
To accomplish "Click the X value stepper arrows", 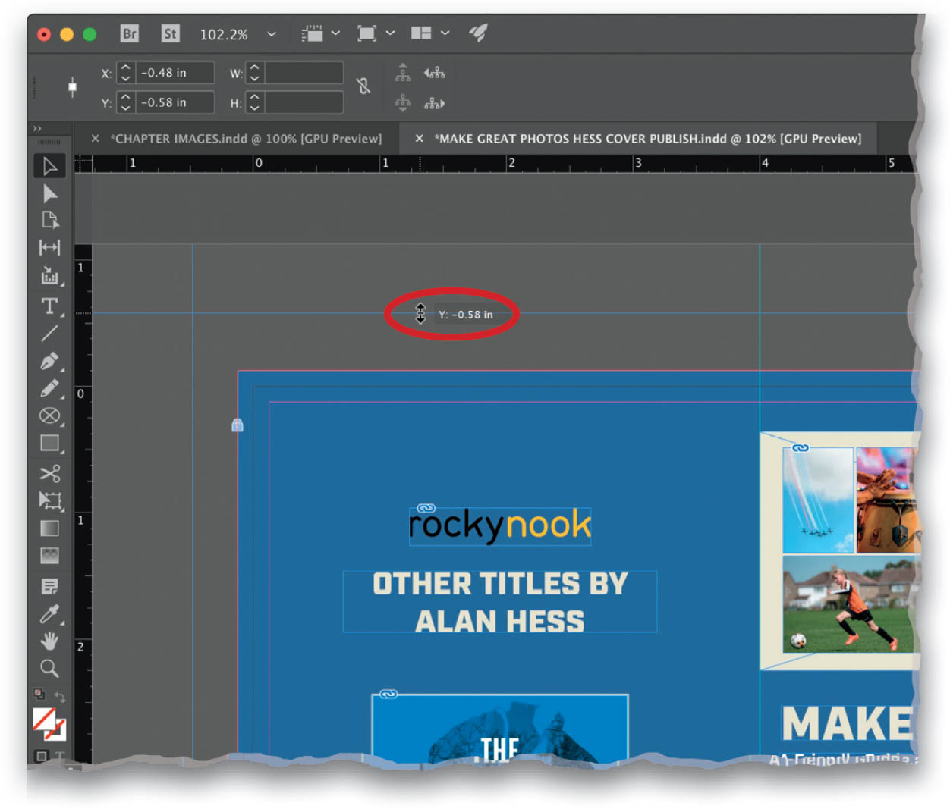I will [x=126, y=73].
